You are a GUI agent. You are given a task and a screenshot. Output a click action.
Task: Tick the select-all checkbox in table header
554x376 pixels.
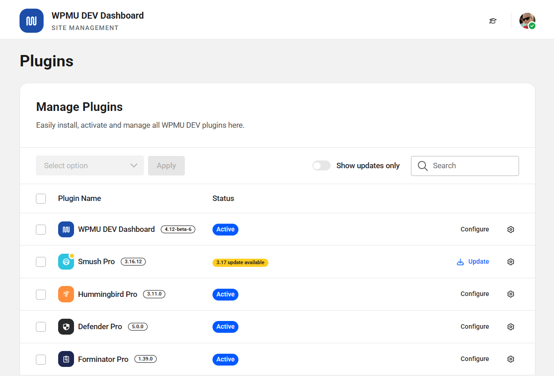click(41, 199)
